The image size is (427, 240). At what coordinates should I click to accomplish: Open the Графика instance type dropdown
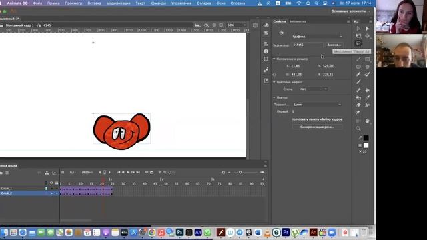[x=317, y=37]
